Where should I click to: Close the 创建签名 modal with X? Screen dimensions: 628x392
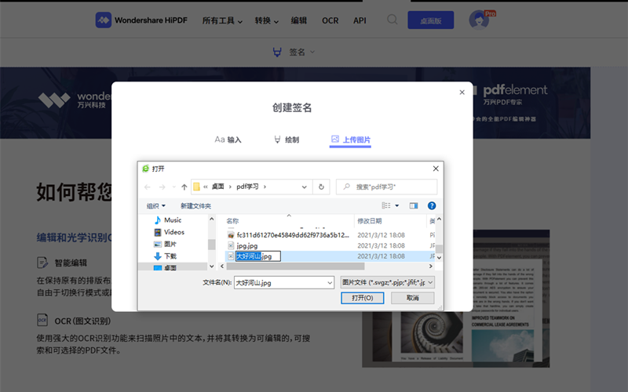coord(462,93)
